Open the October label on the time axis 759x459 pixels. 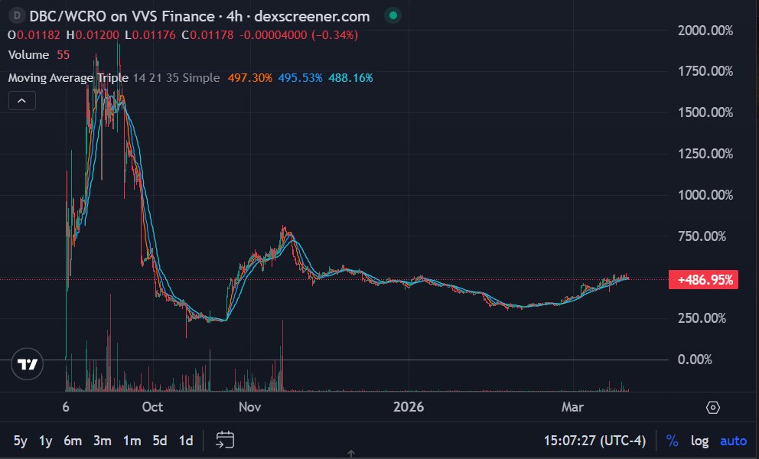click(x=151, y=407)
